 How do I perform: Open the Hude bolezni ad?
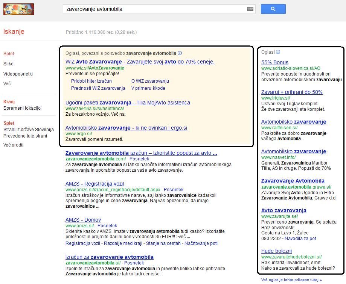point(276,251)
